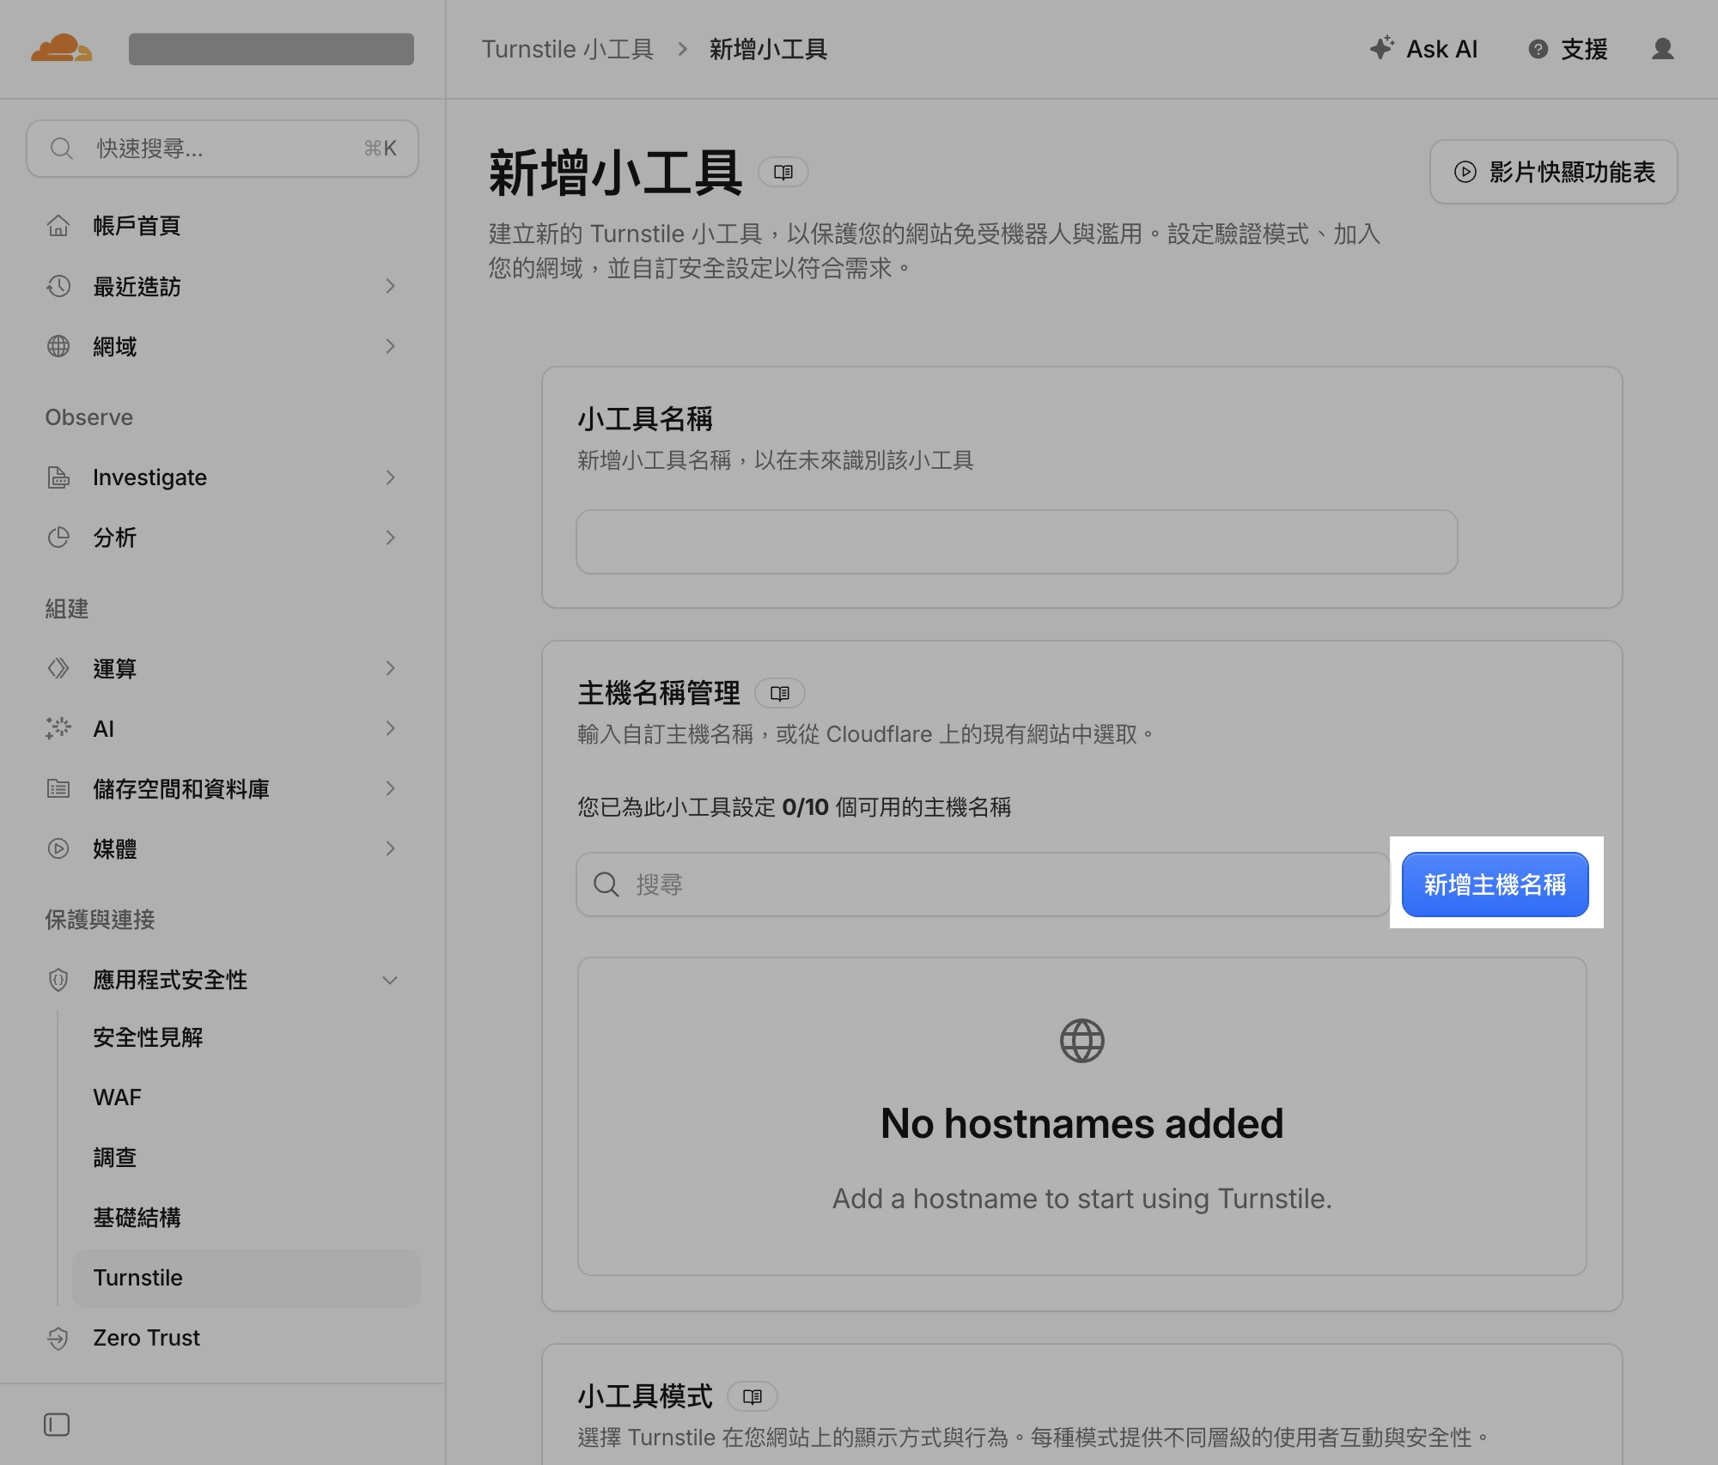Click 'Add a hostname to start using Turnstile.'

click(x=1081, y=1198)
